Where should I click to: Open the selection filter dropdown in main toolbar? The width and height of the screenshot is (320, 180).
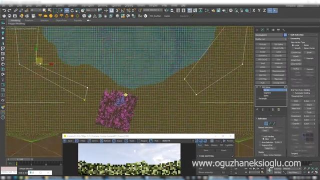[35, 10]
